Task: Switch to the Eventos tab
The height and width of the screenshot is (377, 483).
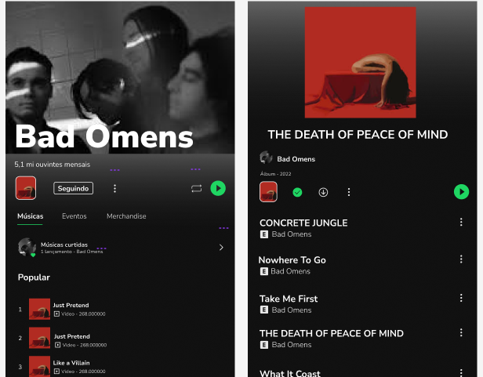Action: (x=74, y=216)
